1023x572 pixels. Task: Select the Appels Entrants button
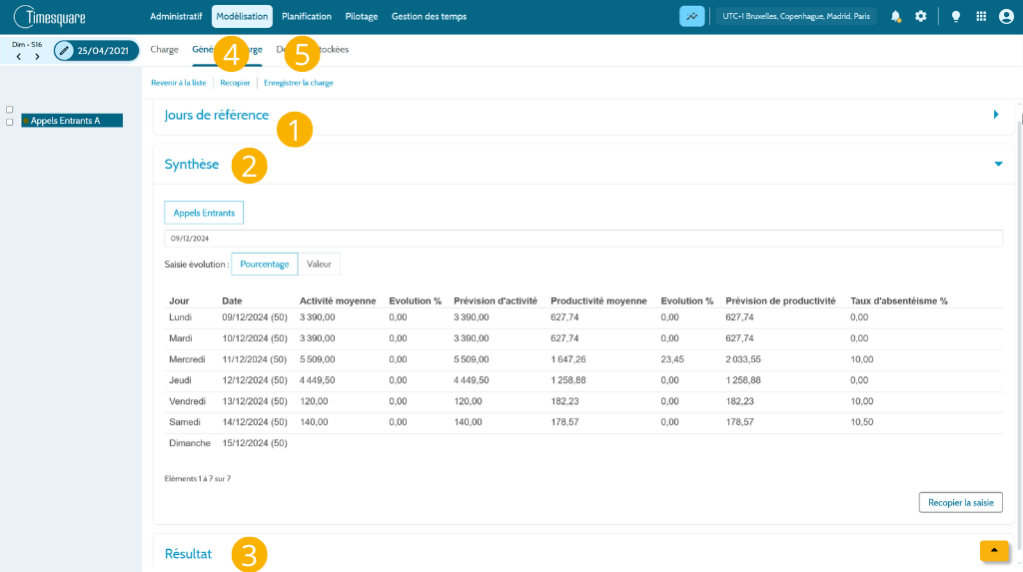204,213
